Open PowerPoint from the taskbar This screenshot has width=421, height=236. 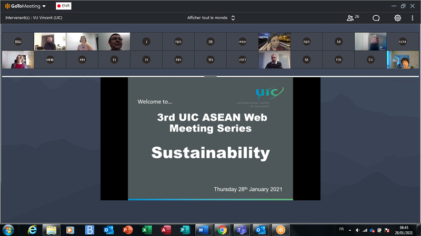[127, 230]
